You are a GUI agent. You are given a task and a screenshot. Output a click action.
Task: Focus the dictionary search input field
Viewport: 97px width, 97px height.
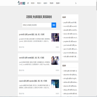[37, 25]
